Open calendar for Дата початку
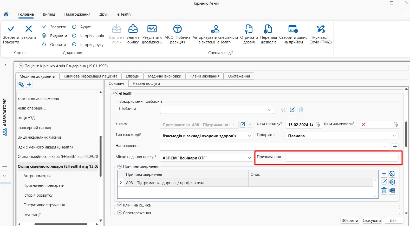 coord(318,125)
